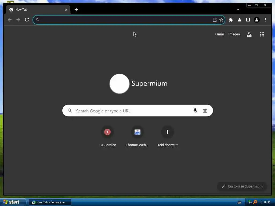Open the profile avatar menu
The height and width of the screenshot is (206, 275).
(256, 20)
